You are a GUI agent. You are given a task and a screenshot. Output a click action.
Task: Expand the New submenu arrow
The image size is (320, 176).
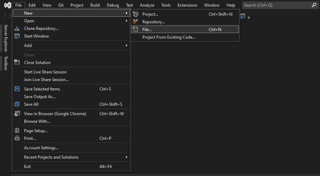pyautogui.click(x=126, y=13)
